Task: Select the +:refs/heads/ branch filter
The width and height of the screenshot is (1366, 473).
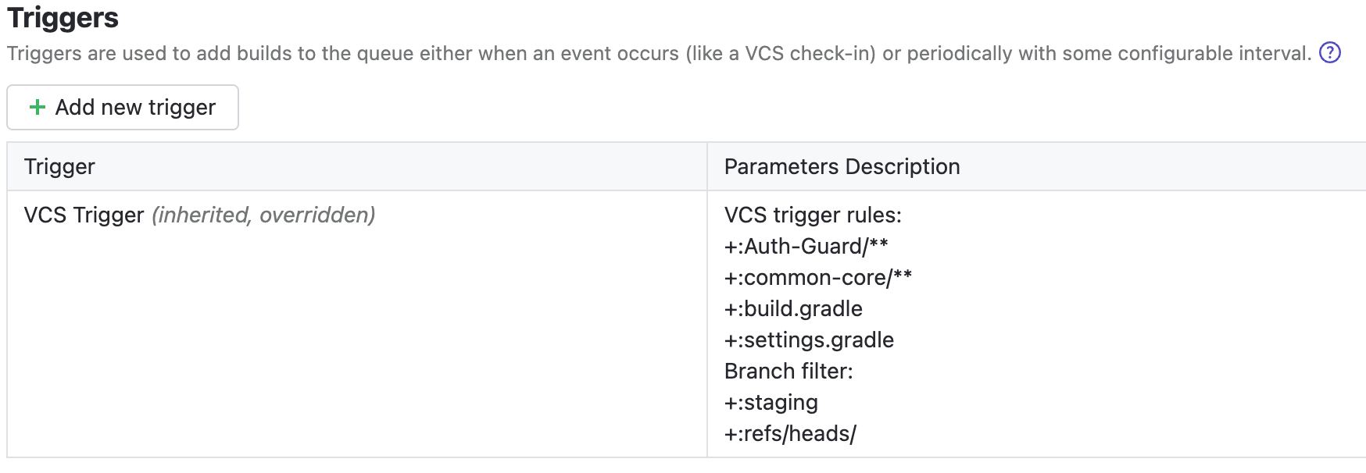Action: (x=790, y=433)
